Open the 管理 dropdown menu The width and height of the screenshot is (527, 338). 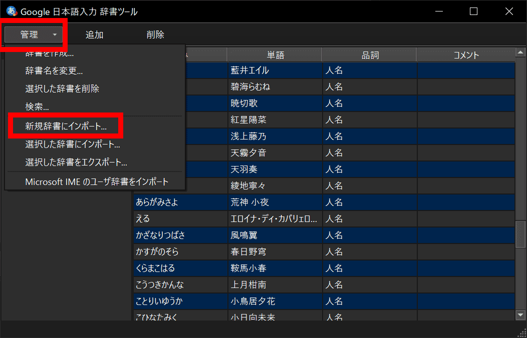click(x=34, y=34)
